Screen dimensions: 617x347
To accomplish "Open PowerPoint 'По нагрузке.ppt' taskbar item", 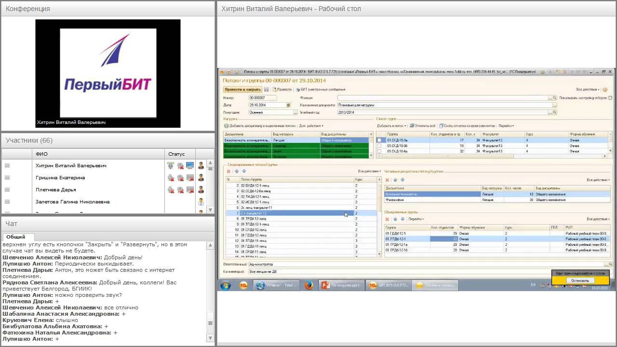I will pyautogui.click(x=341, y=285).
